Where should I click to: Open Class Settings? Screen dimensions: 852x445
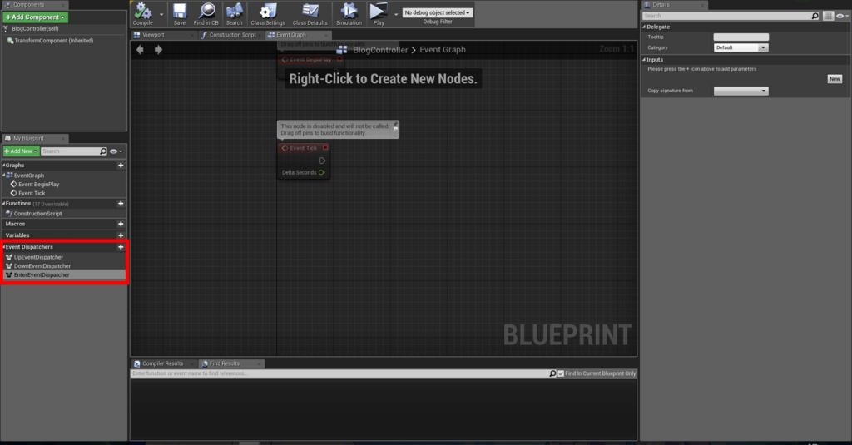[x=268, y=14]
